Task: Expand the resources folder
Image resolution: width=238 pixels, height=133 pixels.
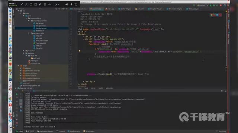Action: click(23, 51)
